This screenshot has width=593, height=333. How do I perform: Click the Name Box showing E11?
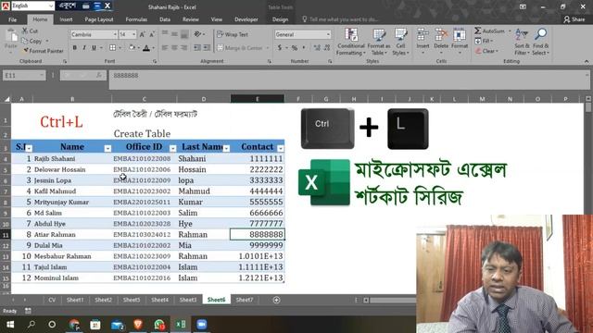click(x=24, y=76)
